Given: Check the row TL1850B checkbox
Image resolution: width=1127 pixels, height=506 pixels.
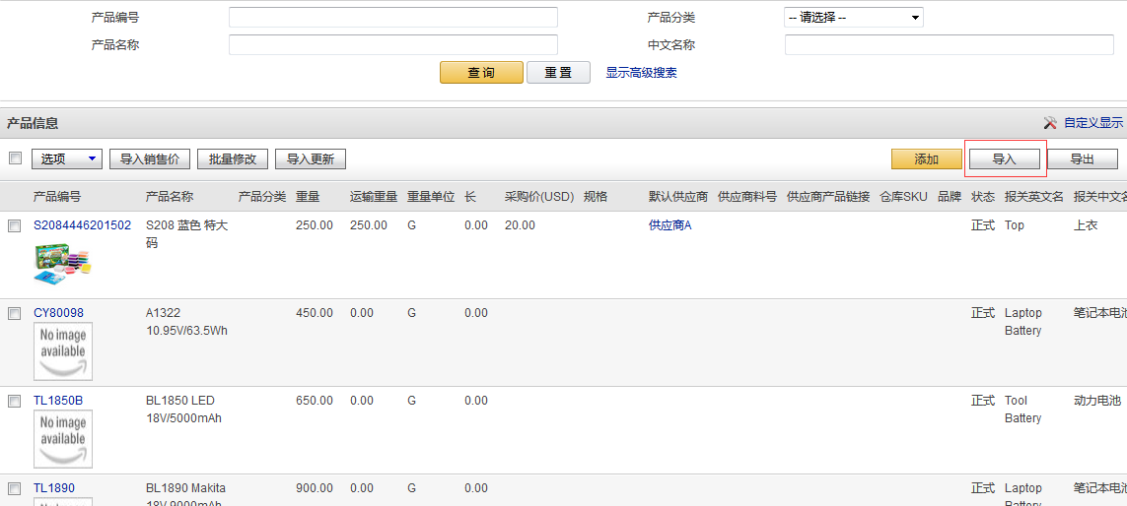Looking at the screenshot, I should point(14,402).
